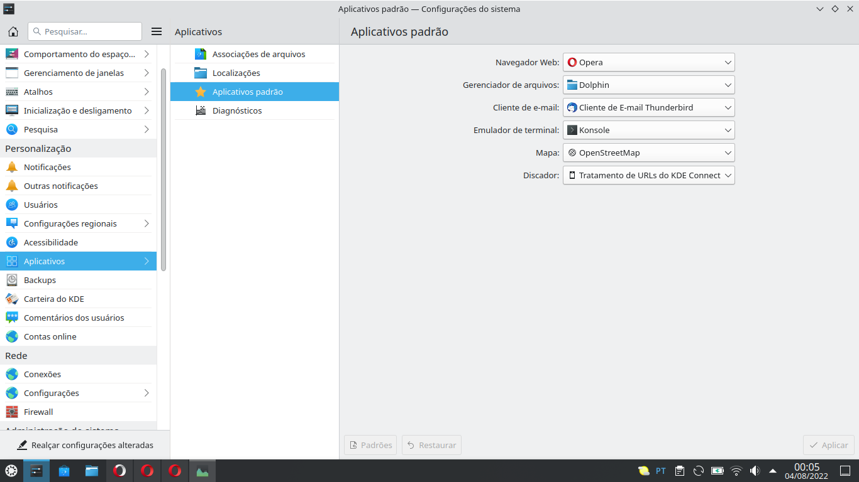The height and width of the screenshot is (482, 859).
Task: Open the volume control tray icon
Action: [x=755, y=471]
